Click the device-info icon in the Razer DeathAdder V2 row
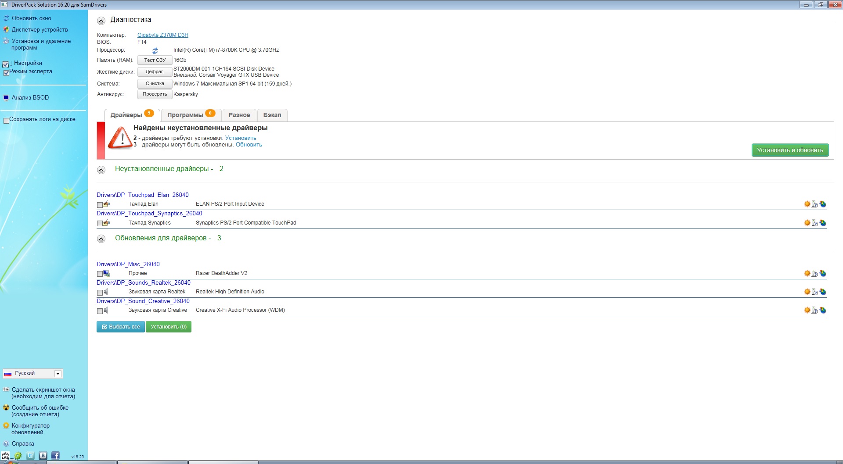The width and height of the screenshot is (843, 464). [x=815, y=273]
